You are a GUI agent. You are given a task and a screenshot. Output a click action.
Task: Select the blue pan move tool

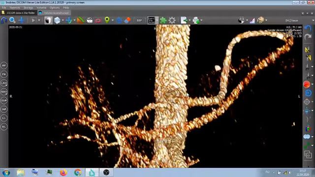[22, 20]
